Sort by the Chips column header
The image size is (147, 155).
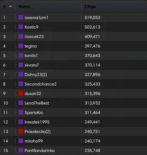click(90, 7)
